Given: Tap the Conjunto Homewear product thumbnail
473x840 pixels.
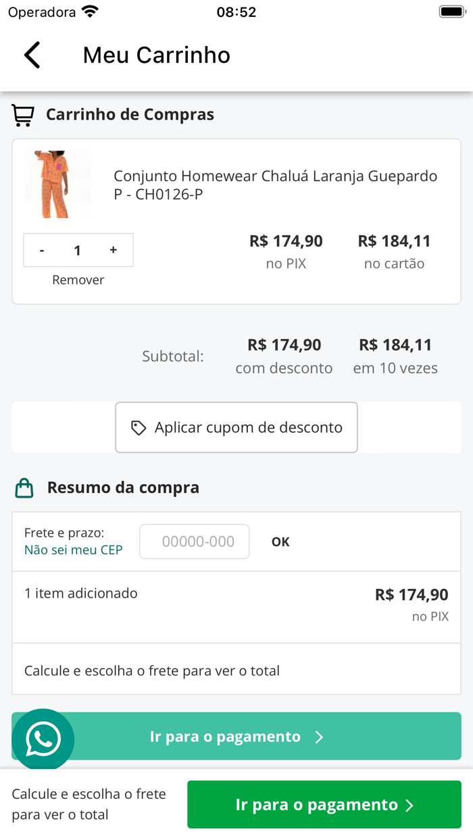Looking at the screenshot, I should click(x=57, y=183).
